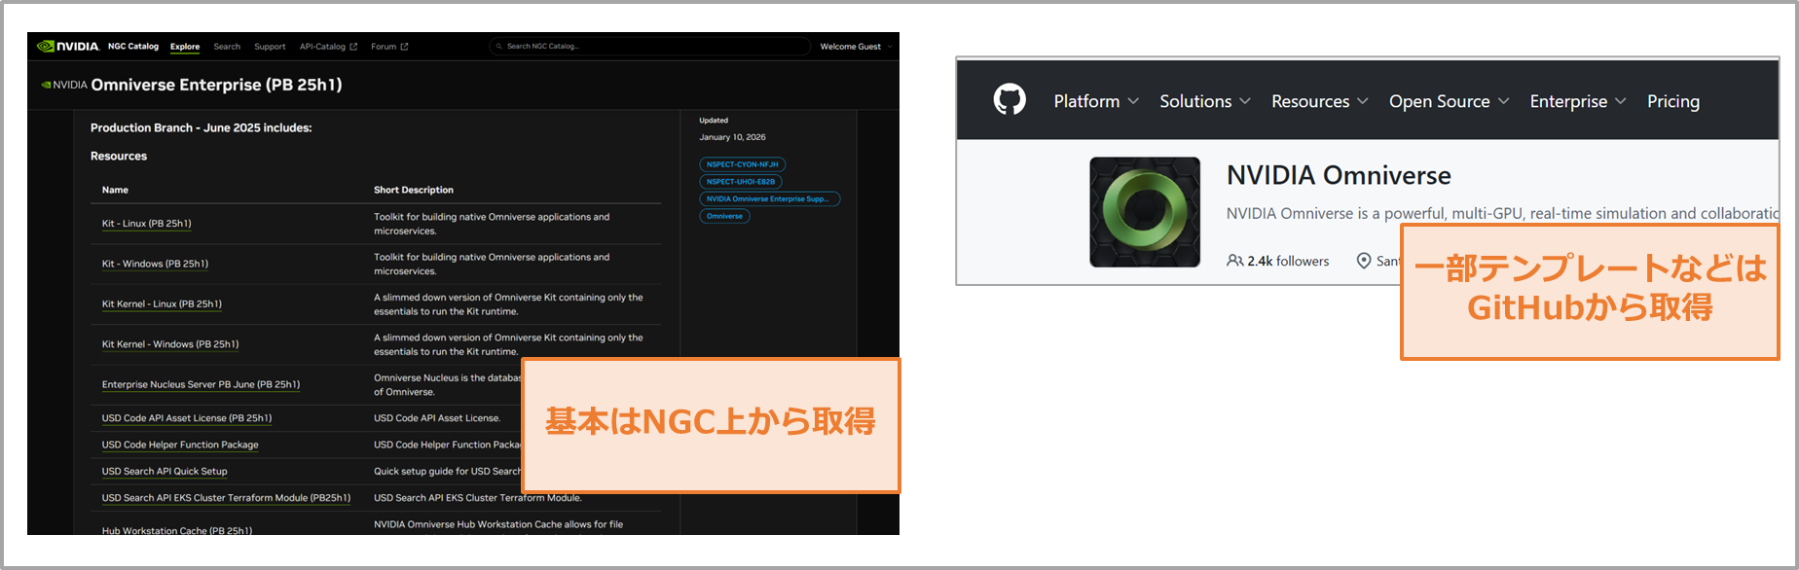
Task: Open the Forum external link
Action: (388, 47)
